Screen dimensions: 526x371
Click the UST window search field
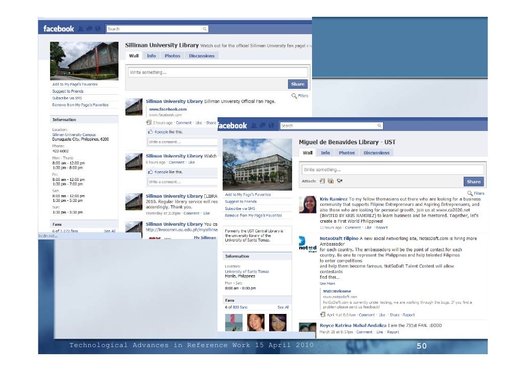[331, 126]
